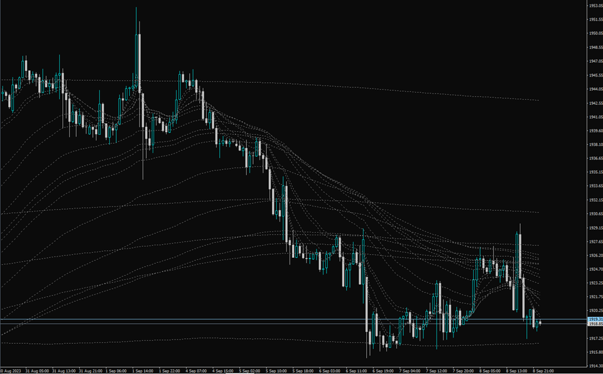The height and width of the screenshot is (374, 603).
Task: Click the 1919.31 blue price tag
Action: 595,319
